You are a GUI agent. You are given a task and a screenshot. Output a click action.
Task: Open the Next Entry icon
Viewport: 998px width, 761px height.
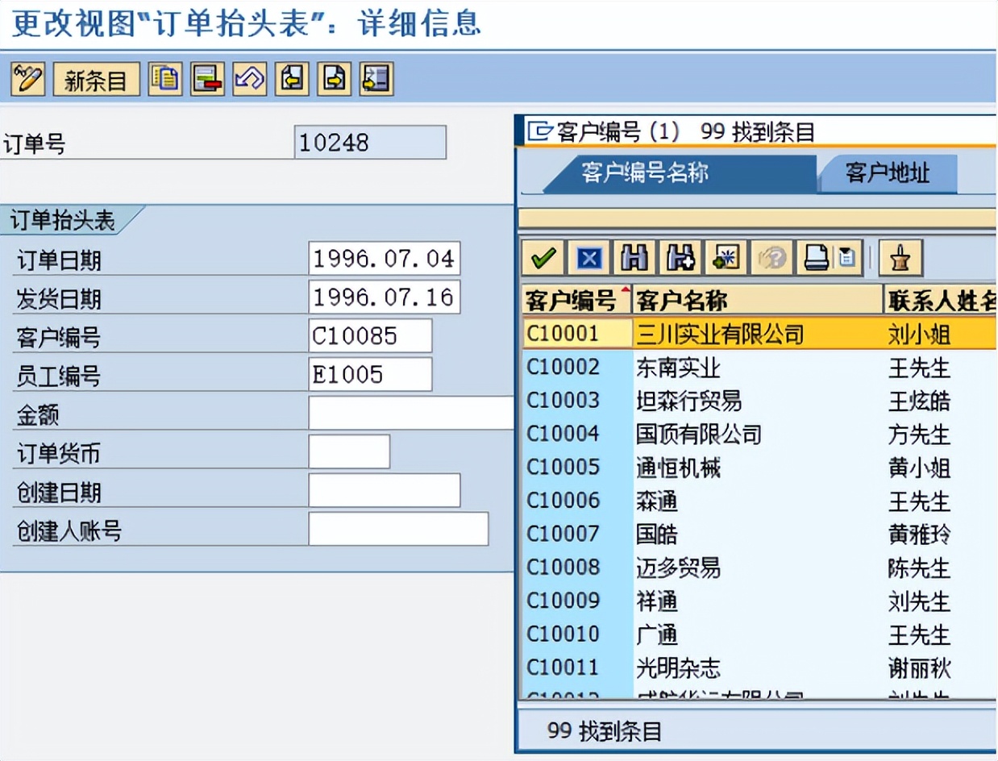click(x=333, y=78)
